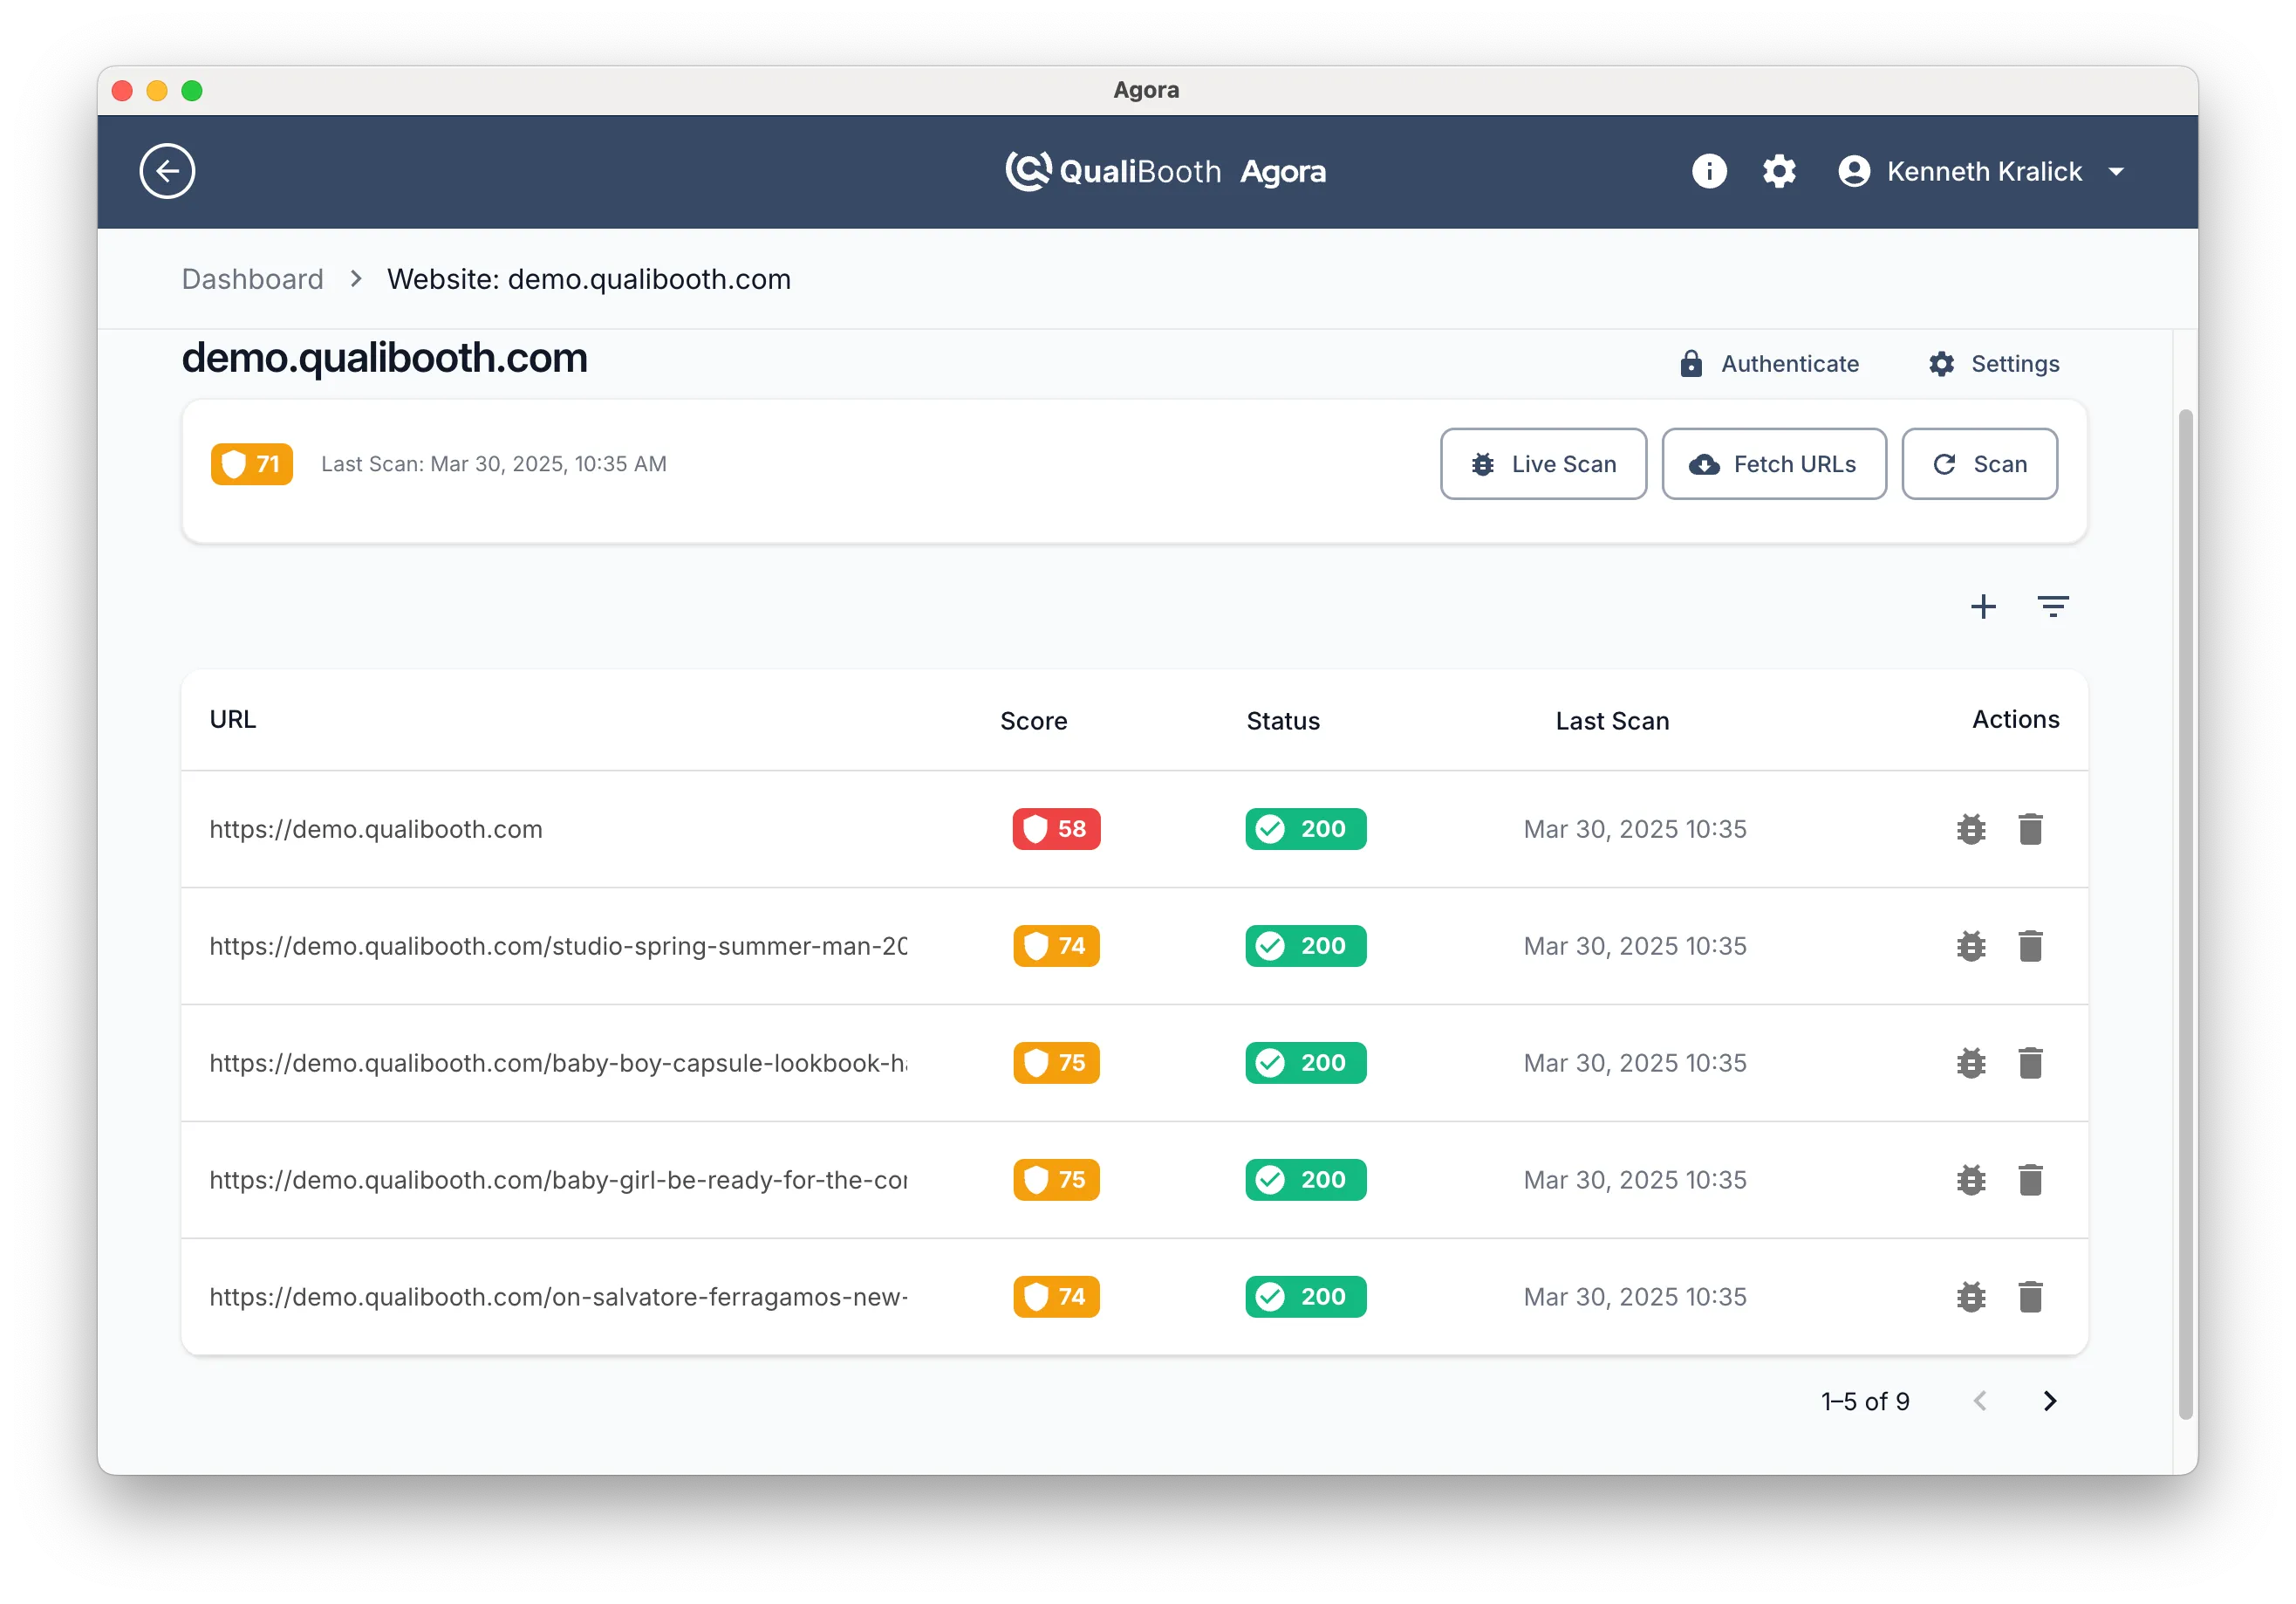
Task: Click the 1–5 of 9 pagination text
Action: click(x=1865, y=1402)
